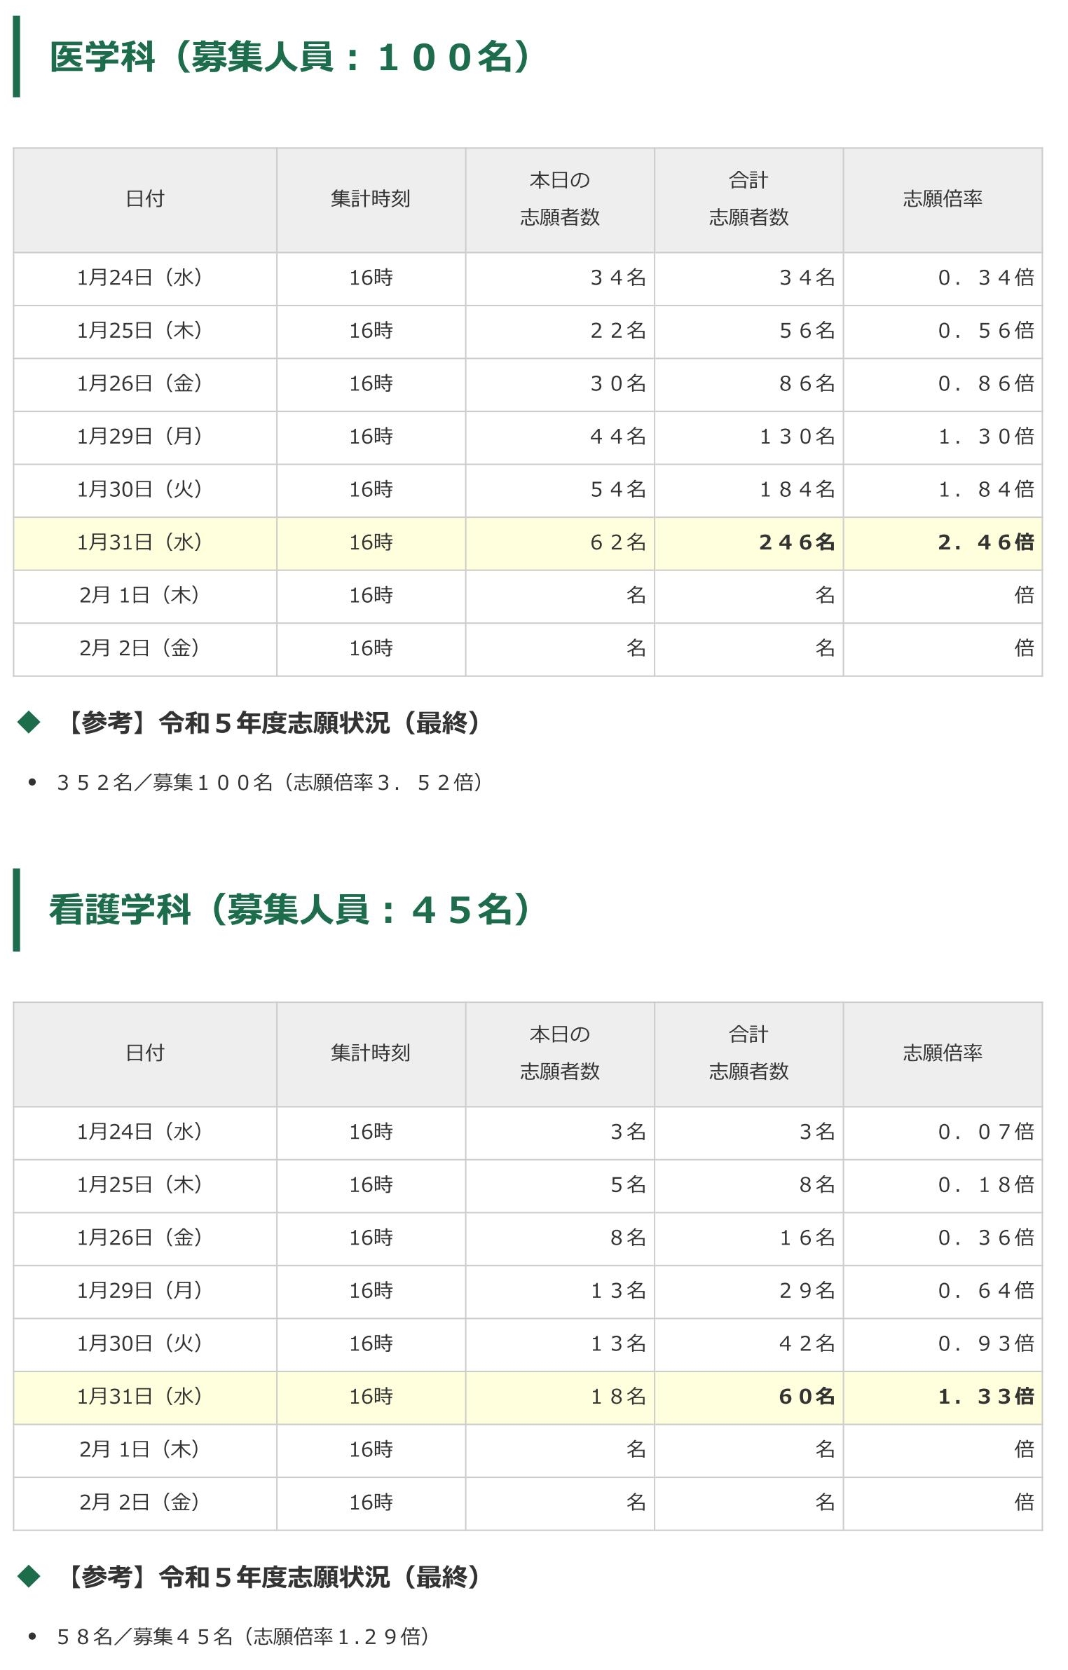The image size is (1068, 1670).
Task: Click the green diamond beside the nursing department reference heading
Action: tap(29, 1576)
